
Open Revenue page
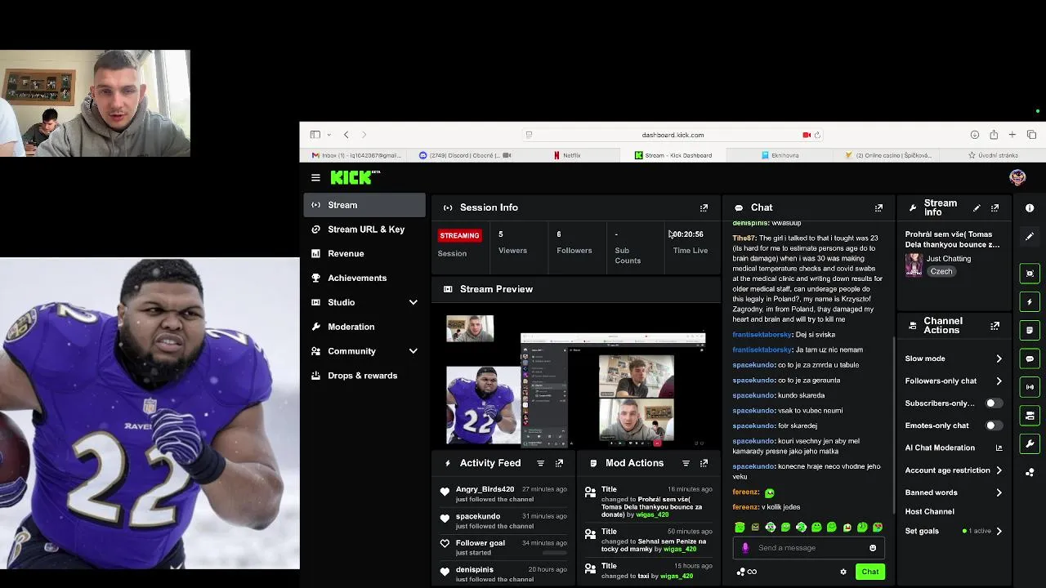pyautogui.click(x=364, y=254)
